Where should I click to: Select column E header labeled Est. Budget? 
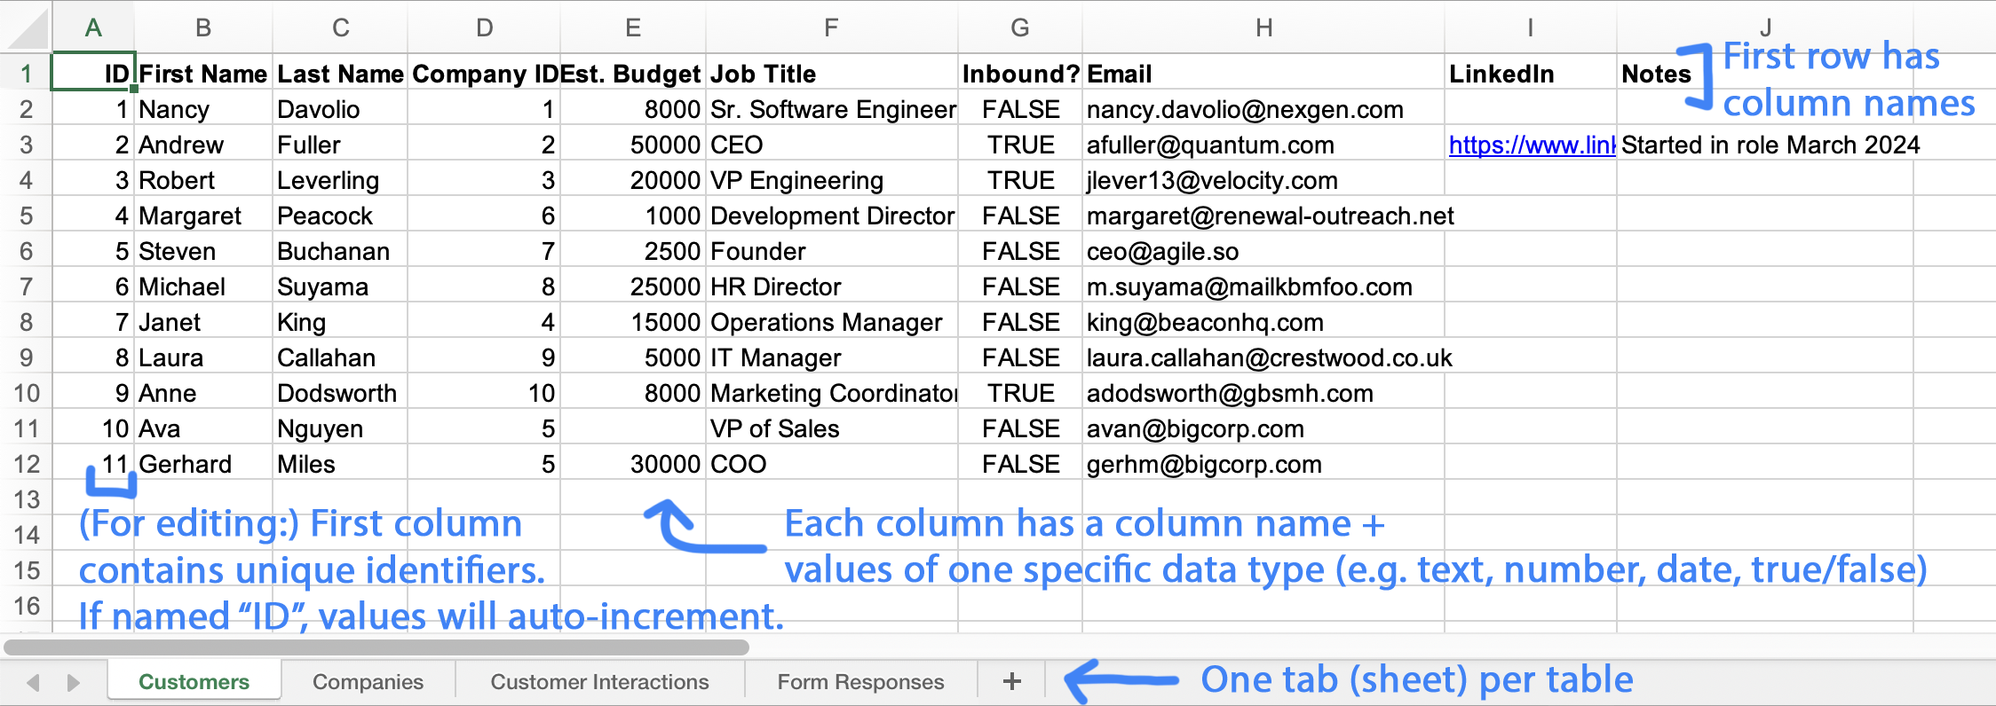click(632, 27)
